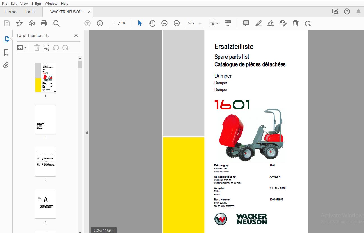Zoom in with plus button
The image size is (364, 233).
tap(177, 23)
